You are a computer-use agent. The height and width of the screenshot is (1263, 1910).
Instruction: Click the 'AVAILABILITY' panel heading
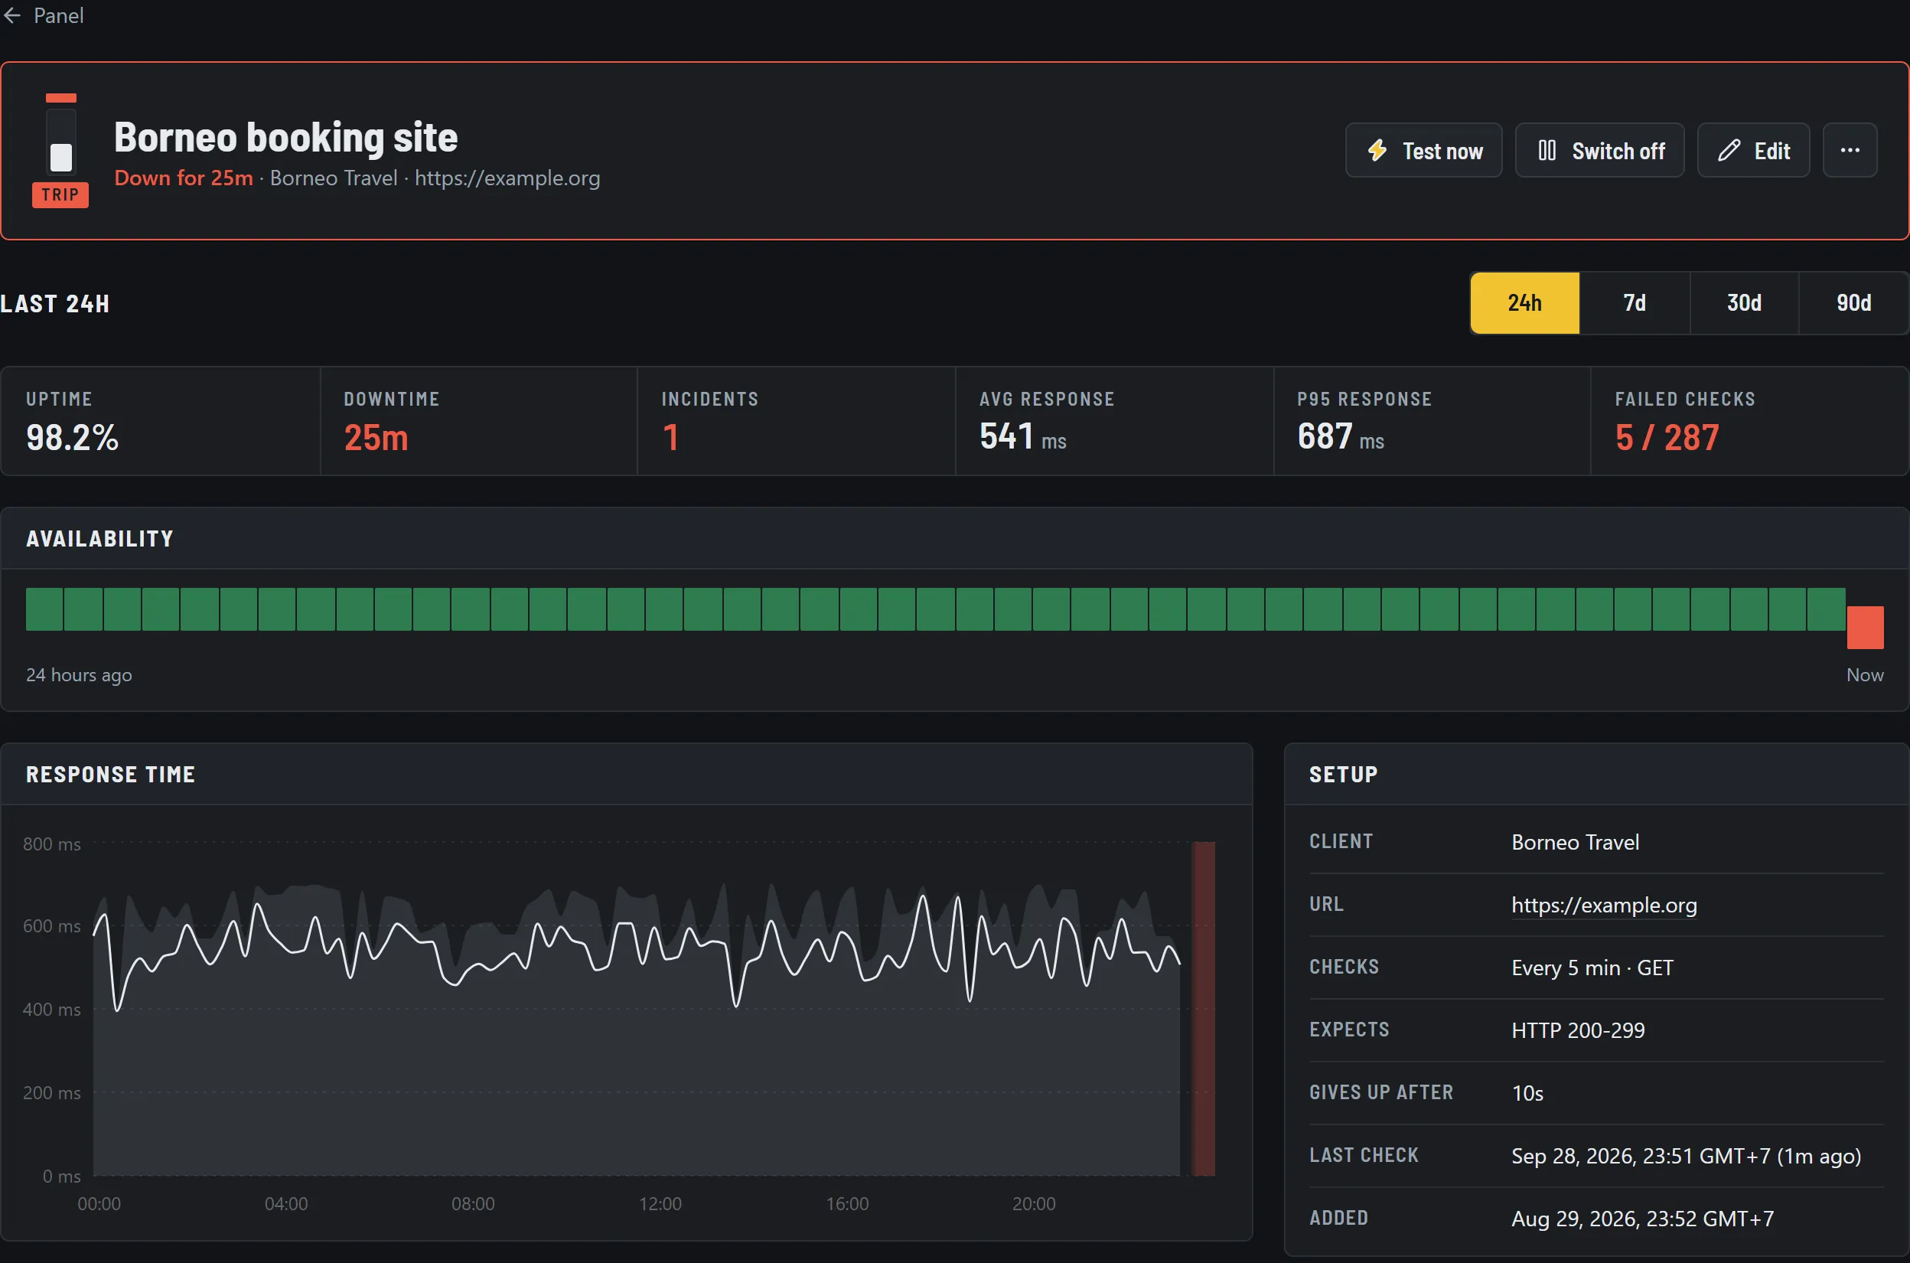(99, 538)
